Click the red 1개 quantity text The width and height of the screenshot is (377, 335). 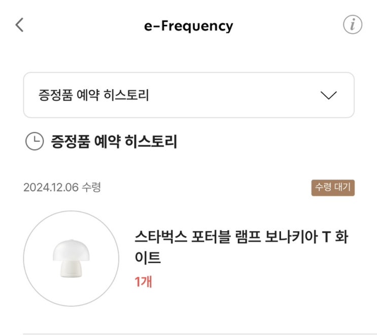tap(143, 281)
